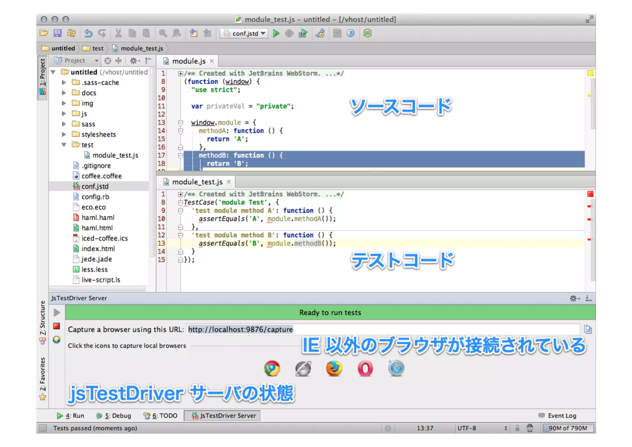The width and height of the screenshot is (632, 447).
Task: Click the green Run button in toolbar
Action: click(276, 33)
